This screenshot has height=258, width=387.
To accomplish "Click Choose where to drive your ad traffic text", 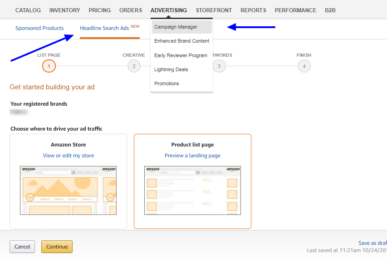I will point(56,129).
